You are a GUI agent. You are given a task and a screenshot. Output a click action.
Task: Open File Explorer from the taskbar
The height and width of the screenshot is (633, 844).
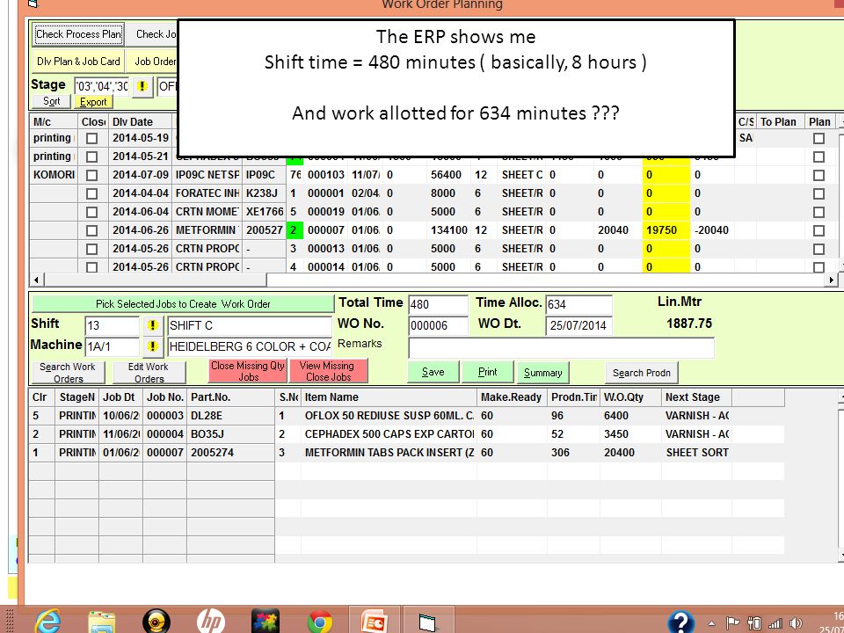pyautogui.click(x=101, y=622)
